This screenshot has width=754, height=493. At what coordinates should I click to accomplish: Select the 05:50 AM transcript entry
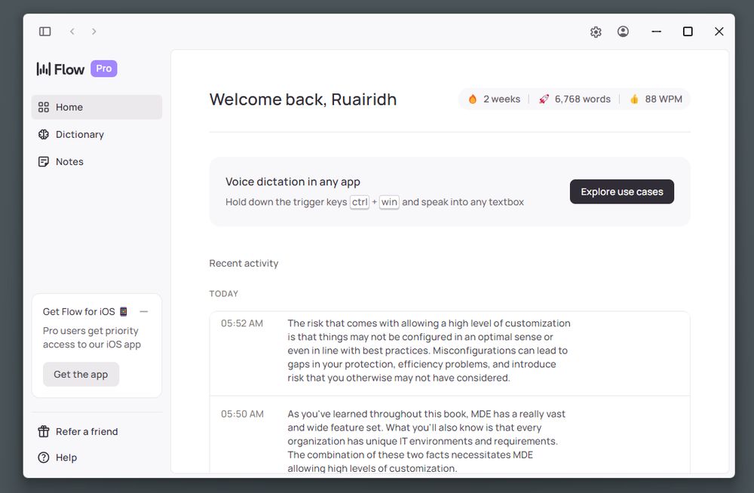[449, 435]
